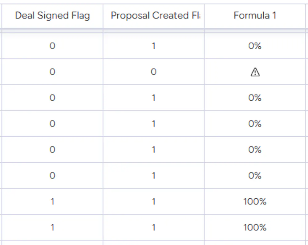308x245 pixels.
Task: Select the 0% cell directly below warning icon
Action: [x=255, y=98]
